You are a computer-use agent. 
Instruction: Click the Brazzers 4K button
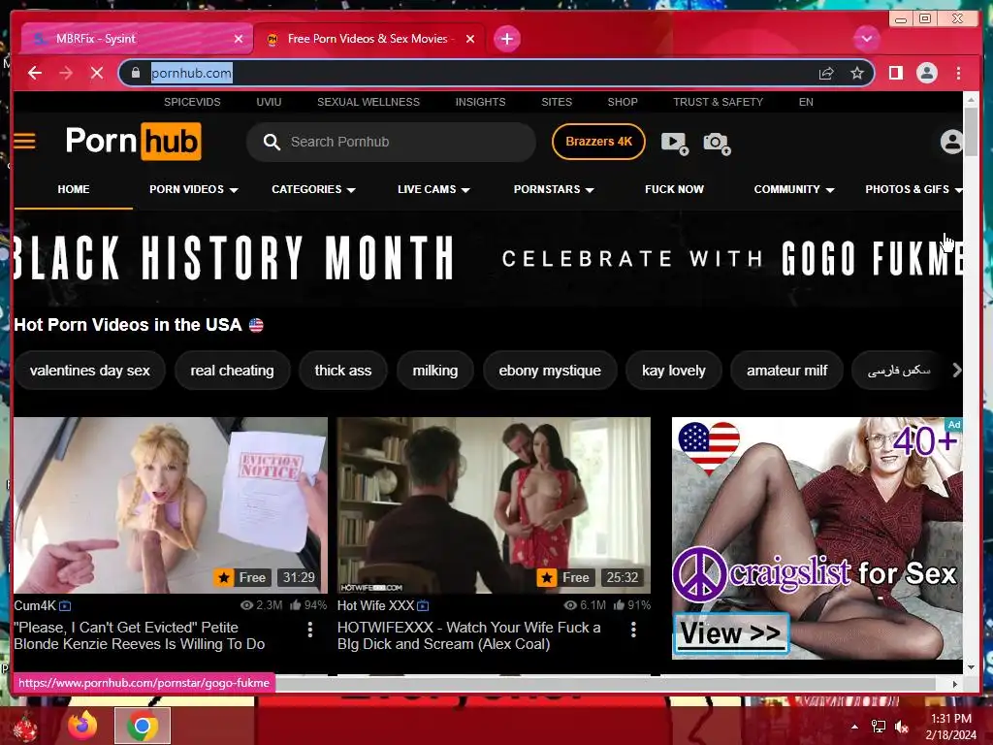598,142
